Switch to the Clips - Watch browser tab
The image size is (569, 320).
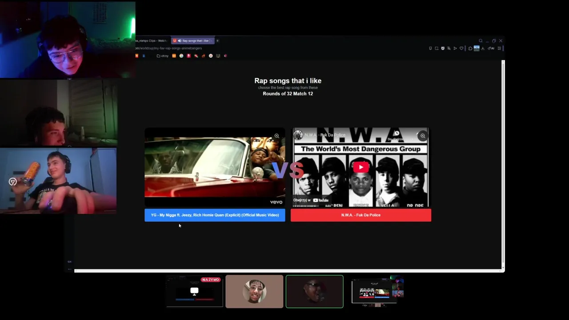[151, 40]
